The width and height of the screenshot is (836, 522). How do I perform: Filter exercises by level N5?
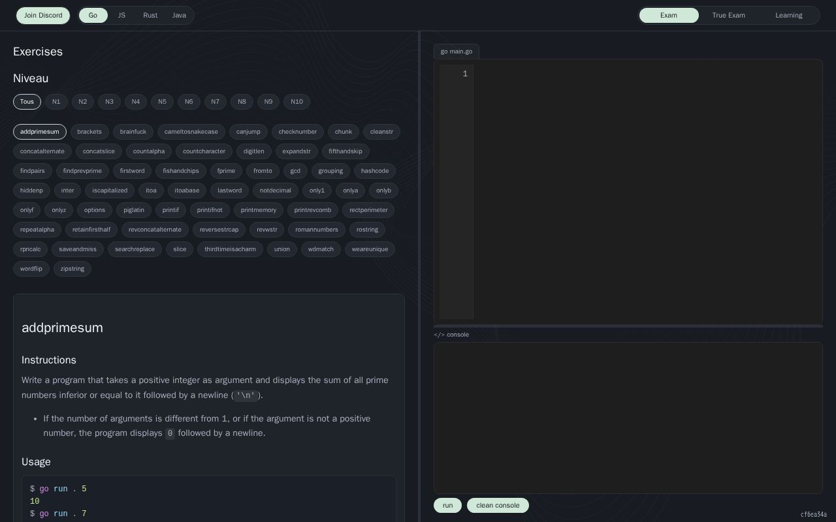pyautogui.click(x=162, y=102)
